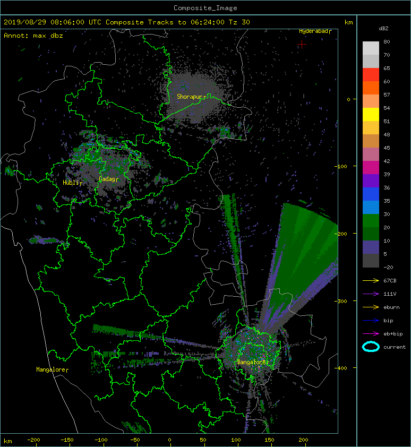
Task: Click the 'Composite_Image' title text
Action: 206,8
